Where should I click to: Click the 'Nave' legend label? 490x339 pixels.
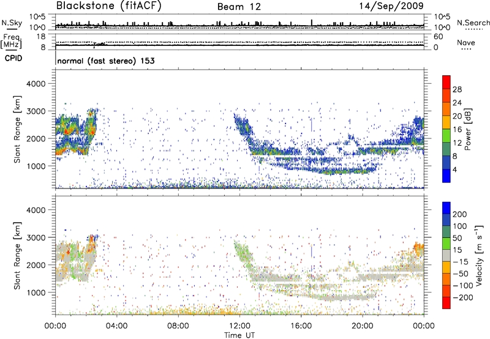[466, 43]
